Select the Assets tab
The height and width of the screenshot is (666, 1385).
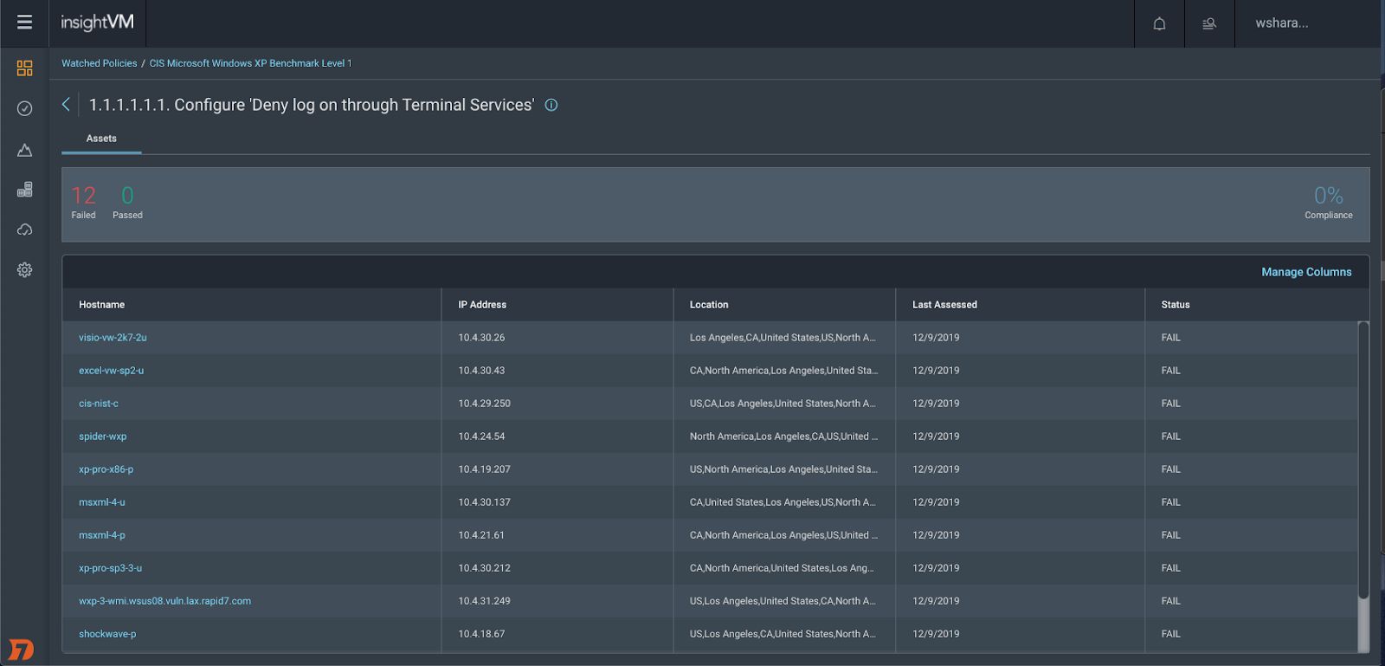[101, 139]
